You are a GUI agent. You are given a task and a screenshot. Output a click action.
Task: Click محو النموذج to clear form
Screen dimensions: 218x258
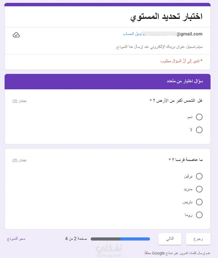coord(16,239)
